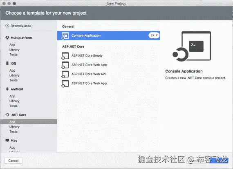
Task: Select Library under Multiplatform
Action: (14, 50)
